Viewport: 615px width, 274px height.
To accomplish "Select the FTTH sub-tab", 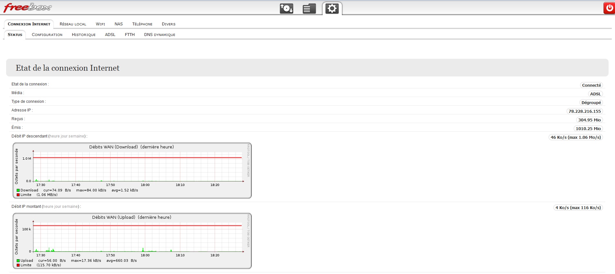I will click(130, 35).
